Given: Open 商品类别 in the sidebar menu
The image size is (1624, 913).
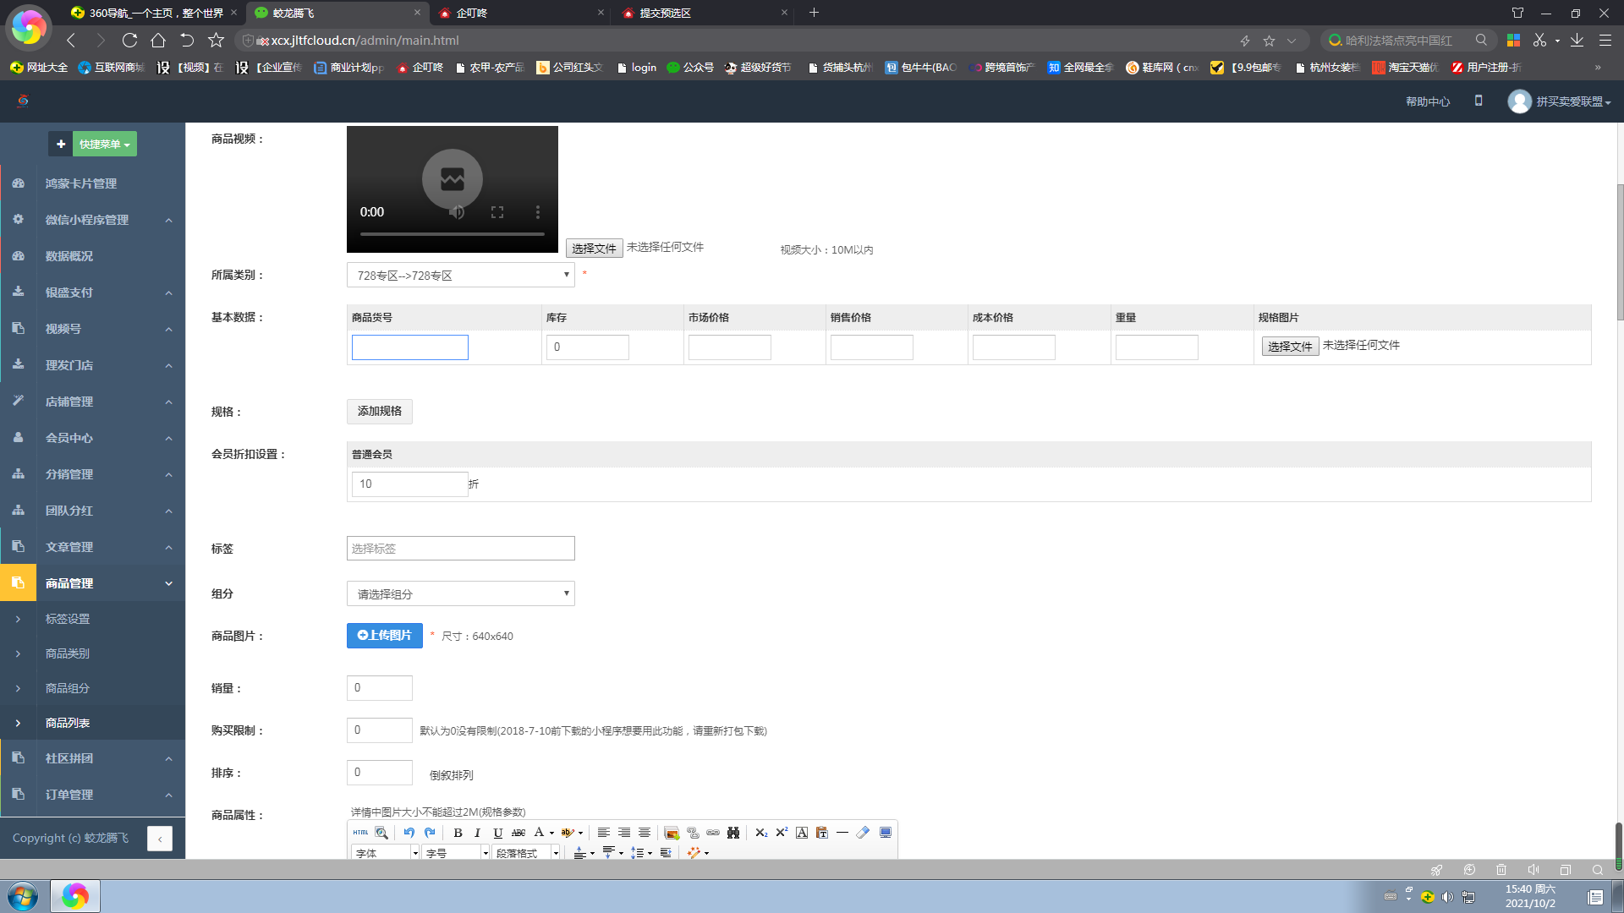Looking at the screenshot, I should pos(68,653).
